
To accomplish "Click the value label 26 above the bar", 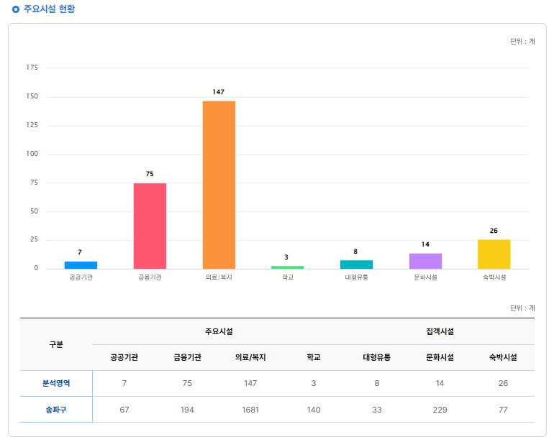I will [494, 231].
